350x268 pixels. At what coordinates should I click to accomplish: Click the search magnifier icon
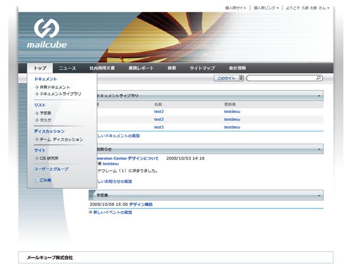coord(319,78)
